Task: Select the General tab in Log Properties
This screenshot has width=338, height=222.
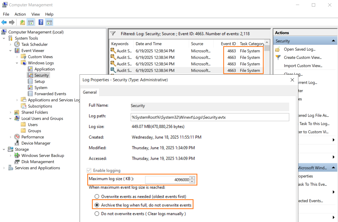Action: [x=90, y=92]
